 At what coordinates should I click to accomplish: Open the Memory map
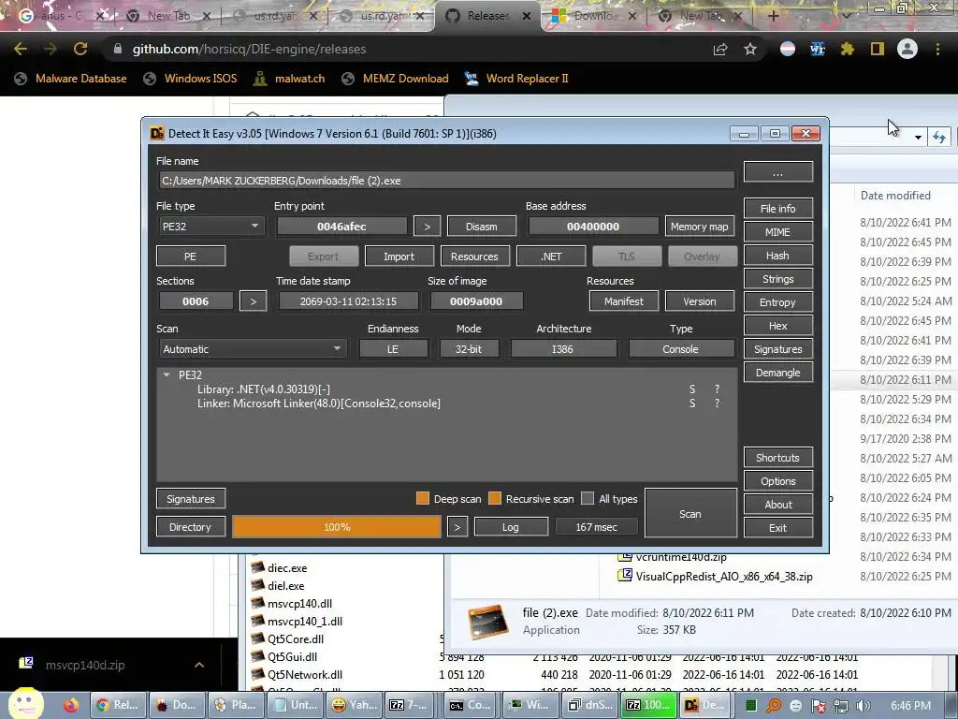700,227
